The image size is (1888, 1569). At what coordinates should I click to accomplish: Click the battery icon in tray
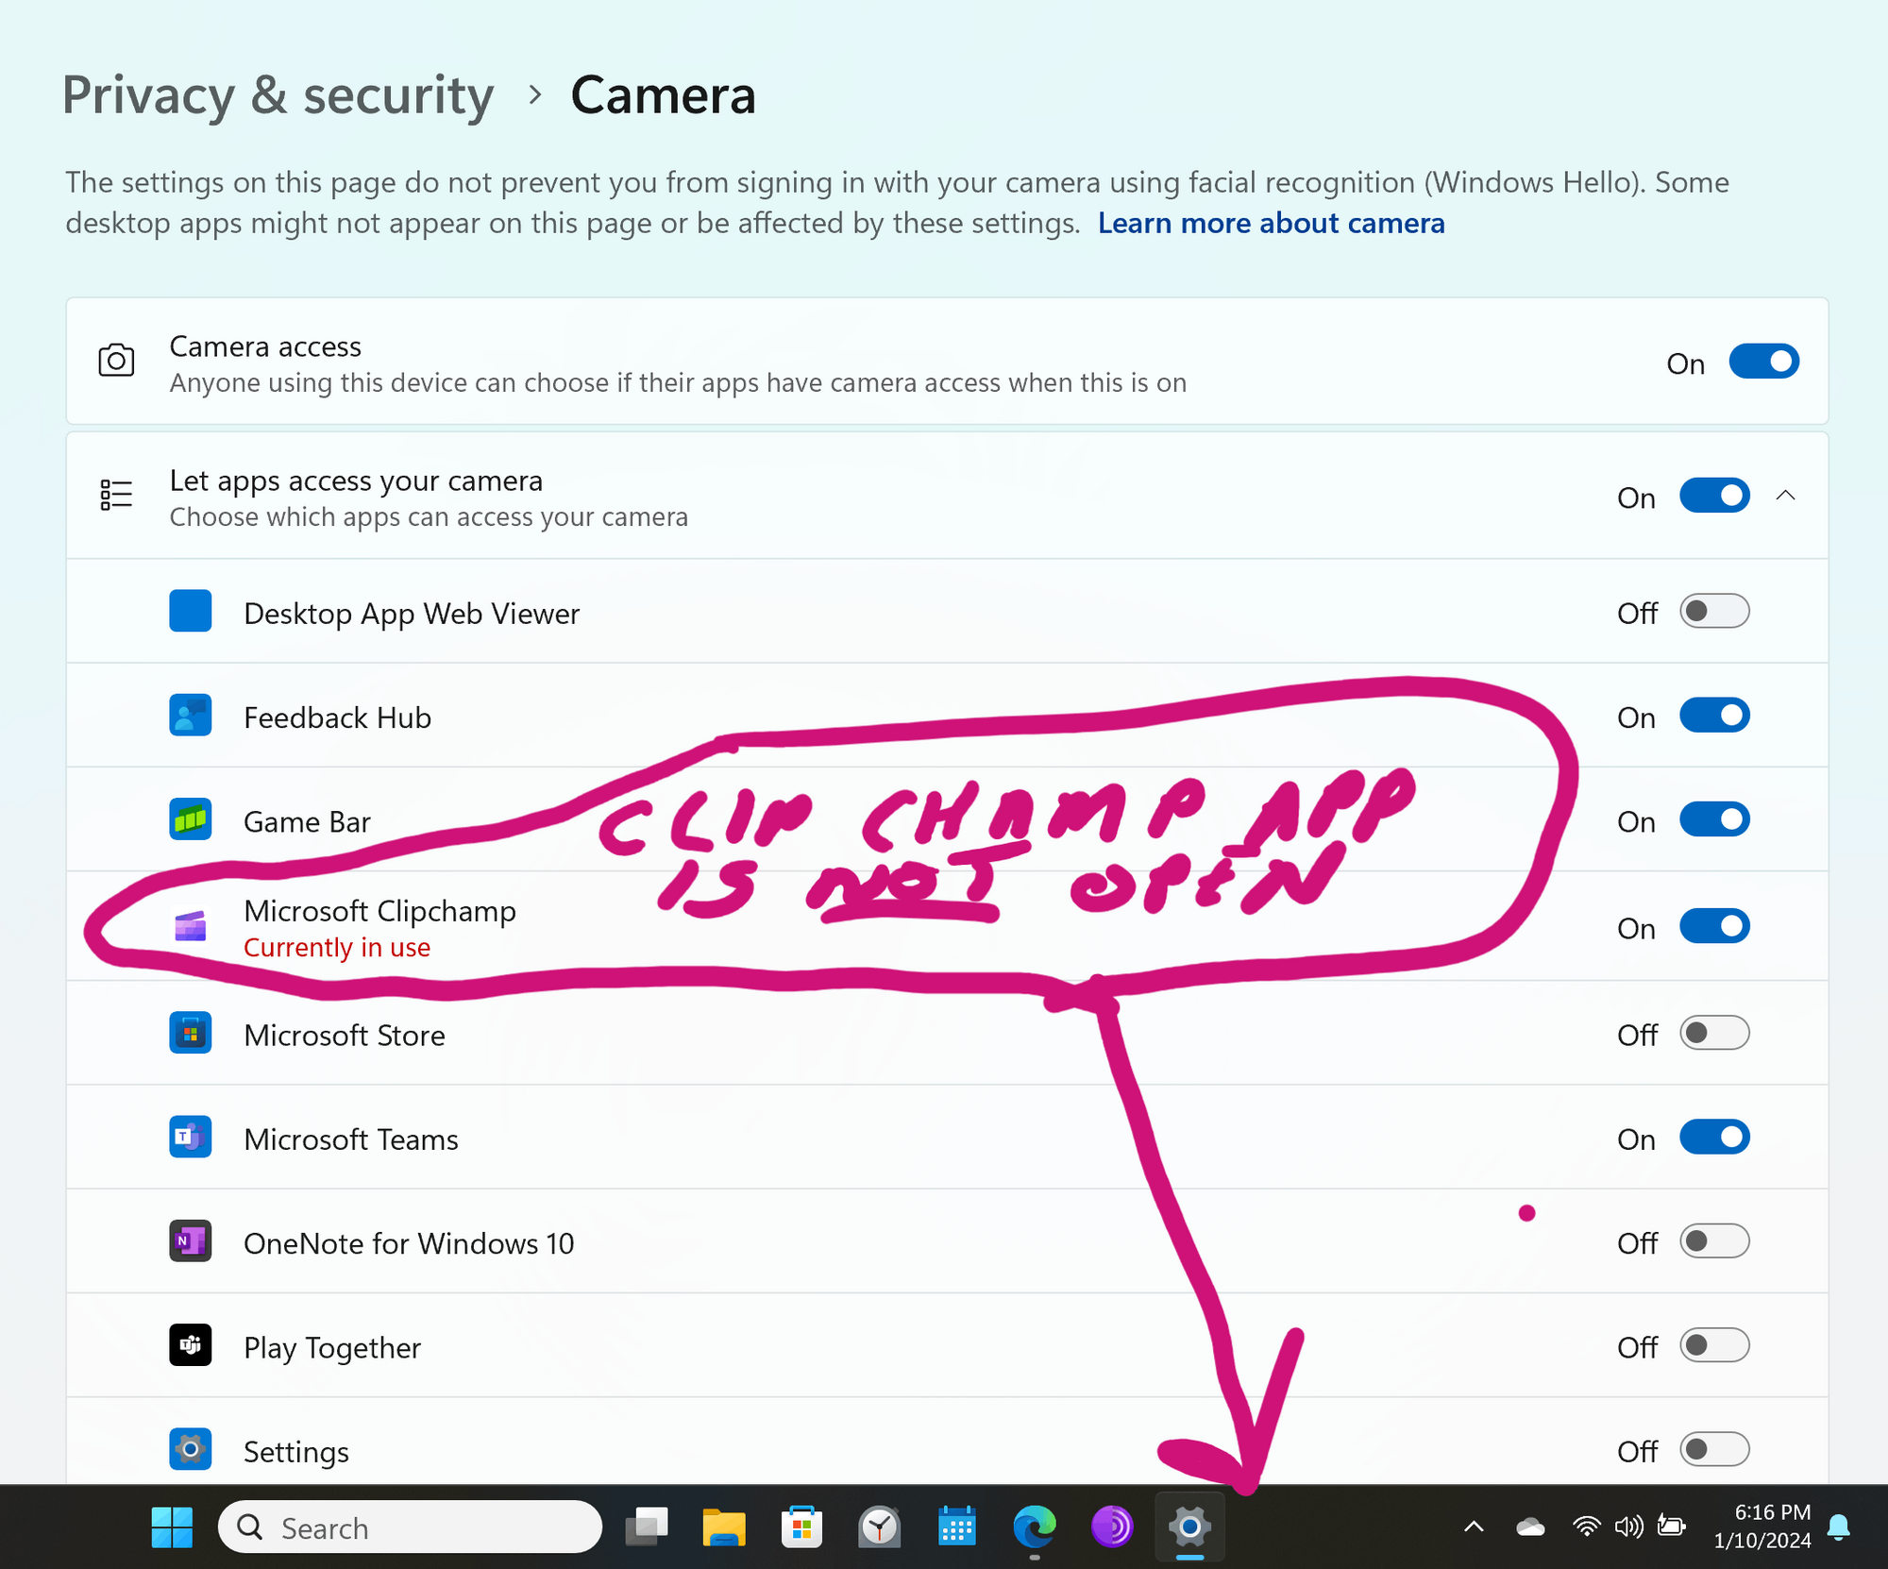click(1672, 1527)
